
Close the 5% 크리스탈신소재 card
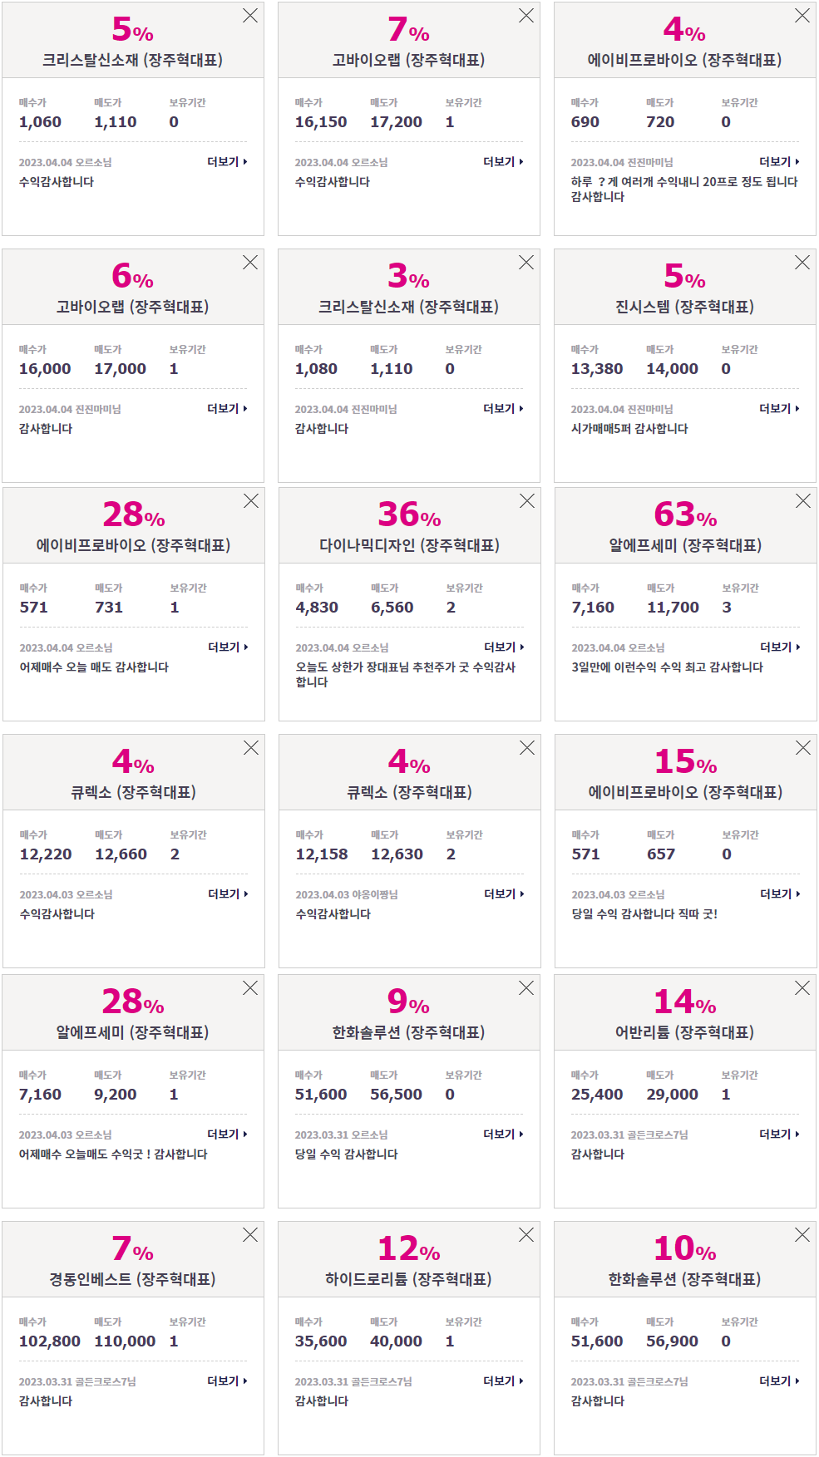click(250, 16)
